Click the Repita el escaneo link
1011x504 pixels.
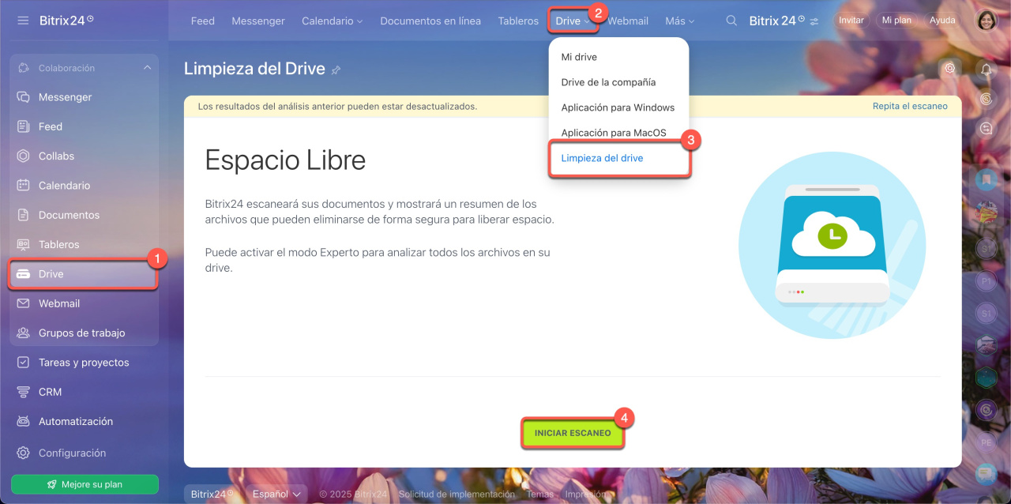point(910,106)
